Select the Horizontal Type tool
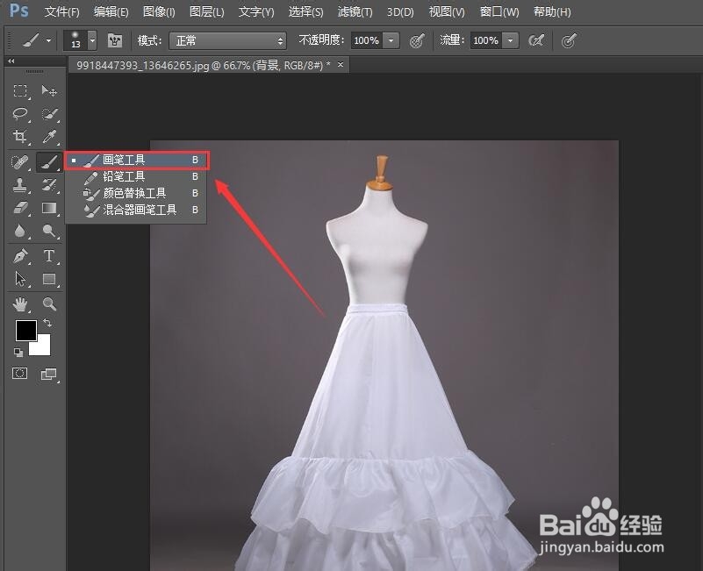Image resolution: width=703 pixels, height=571 pixels. 49,256
